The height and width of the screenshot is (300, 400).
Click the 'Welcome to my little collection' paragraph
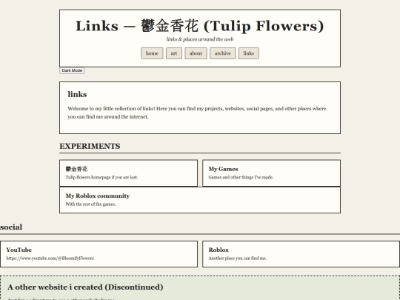pos(197,113)
